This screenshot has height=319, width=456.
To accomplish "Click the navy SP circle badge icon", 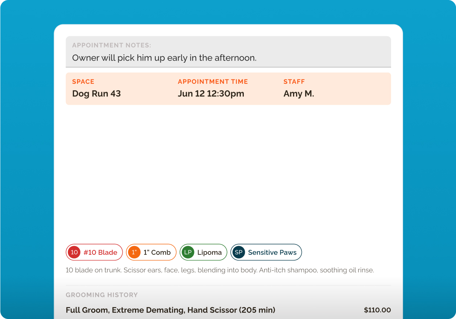I will pos(239,252).
